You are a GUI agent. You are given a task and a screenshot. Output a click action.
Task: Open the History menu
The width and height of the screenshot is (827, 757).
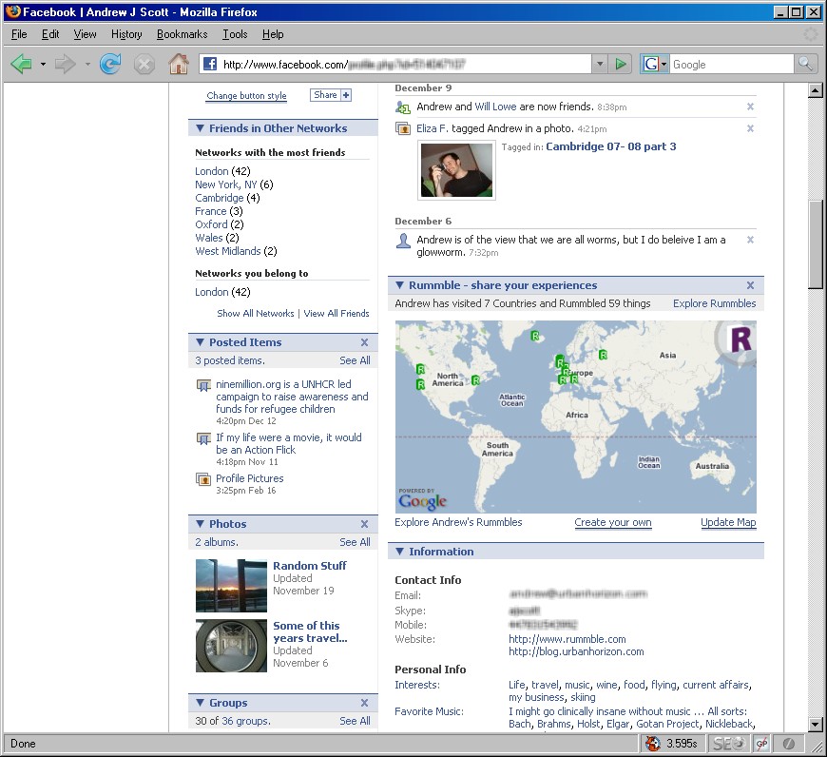126,34
